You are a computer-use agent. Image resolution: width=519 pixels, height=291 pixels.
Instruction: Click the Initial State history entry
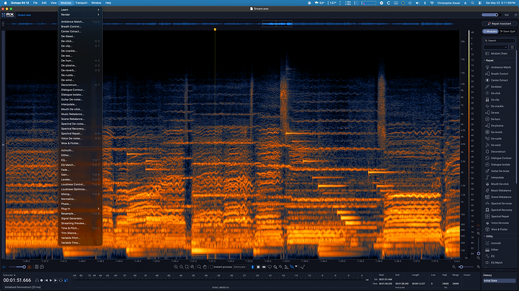[499, 281]
